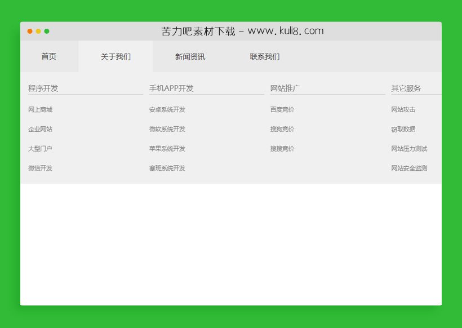Screen dimensions: 462x328
Task: Open the 网站推广 section heading
Action: (x=284, y=88)
